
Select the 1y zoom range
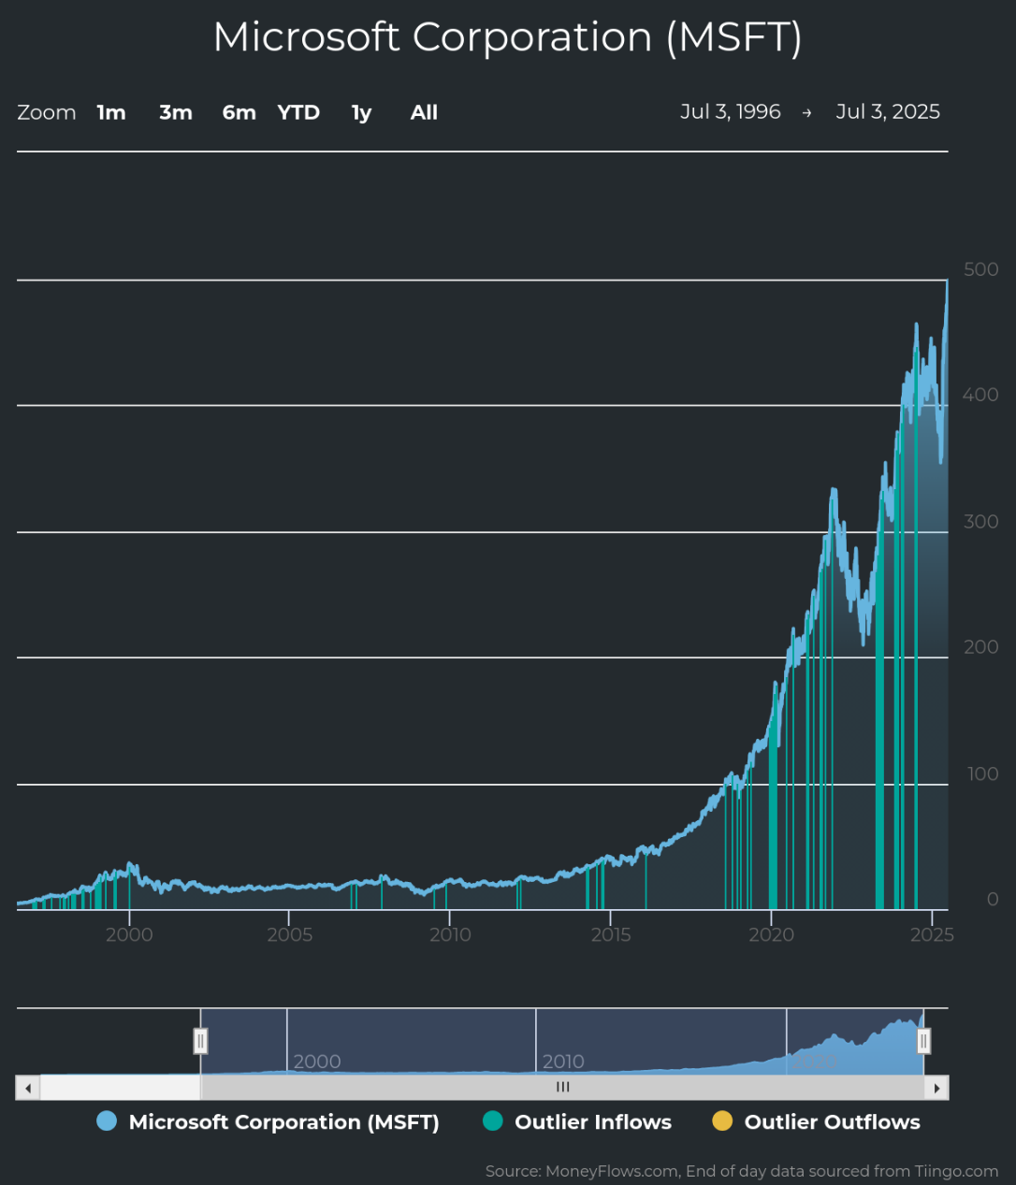tap(361, 112)
